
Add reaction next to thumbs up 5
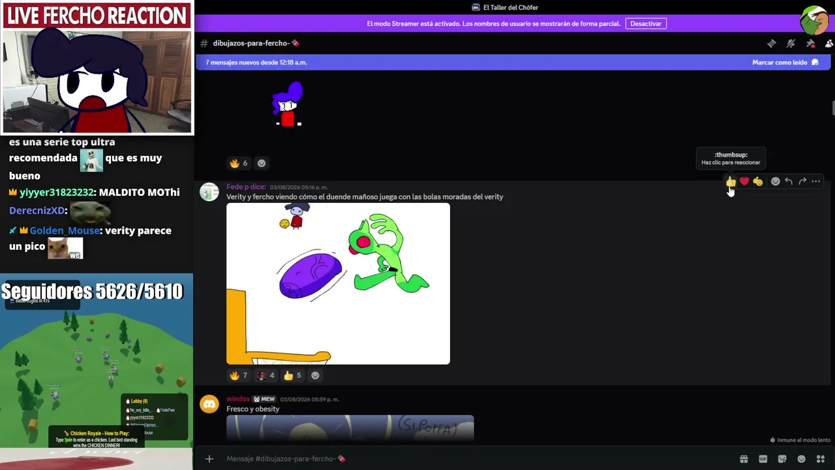coord(315,375)
